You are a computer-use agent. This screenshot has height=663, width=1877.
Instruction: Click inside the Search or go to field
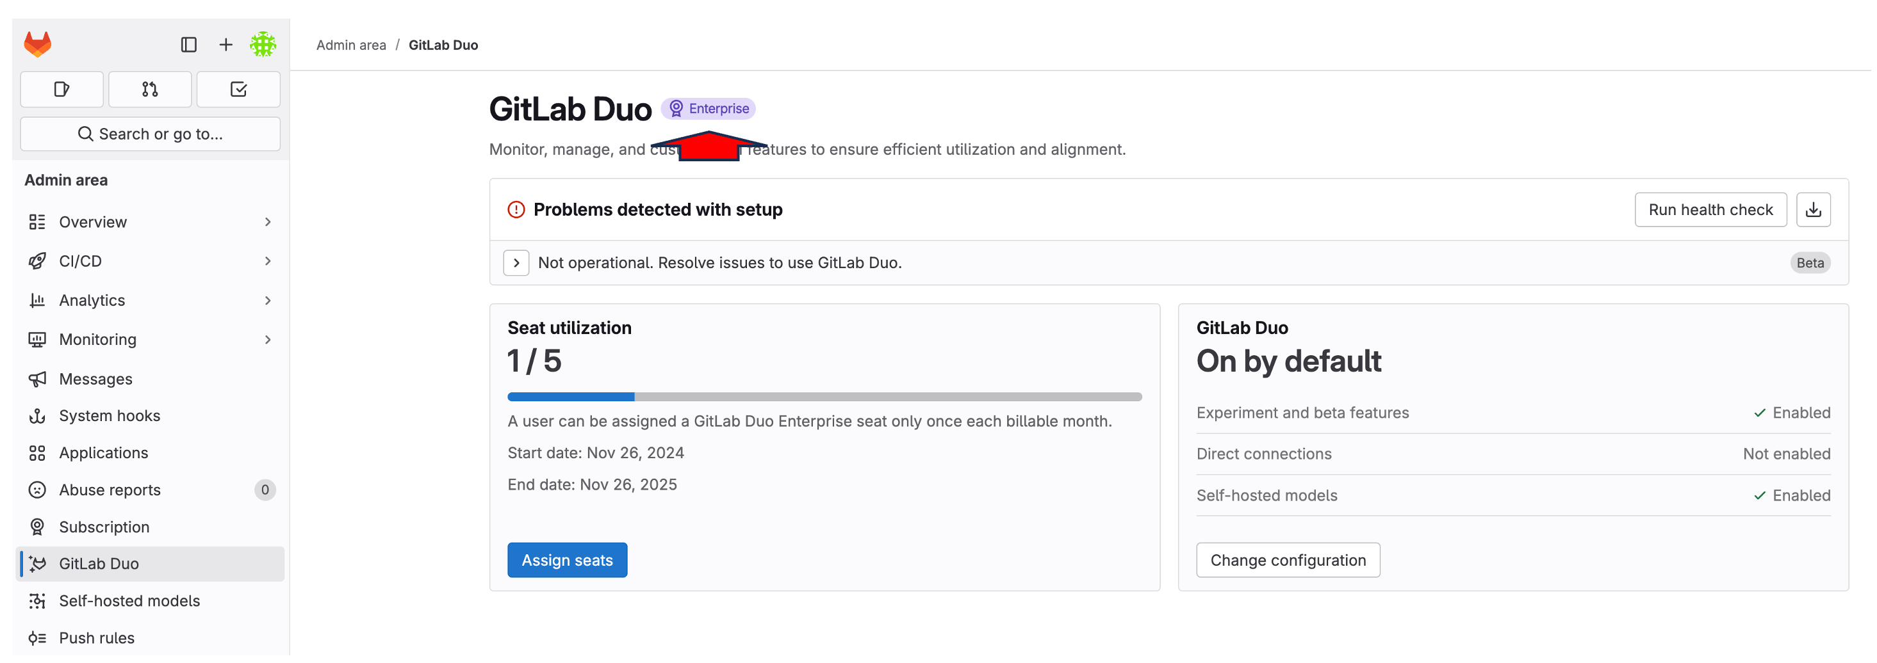click(x=150, y=133)
